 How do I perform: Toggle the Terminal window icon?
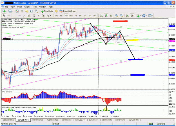point(32,11)
